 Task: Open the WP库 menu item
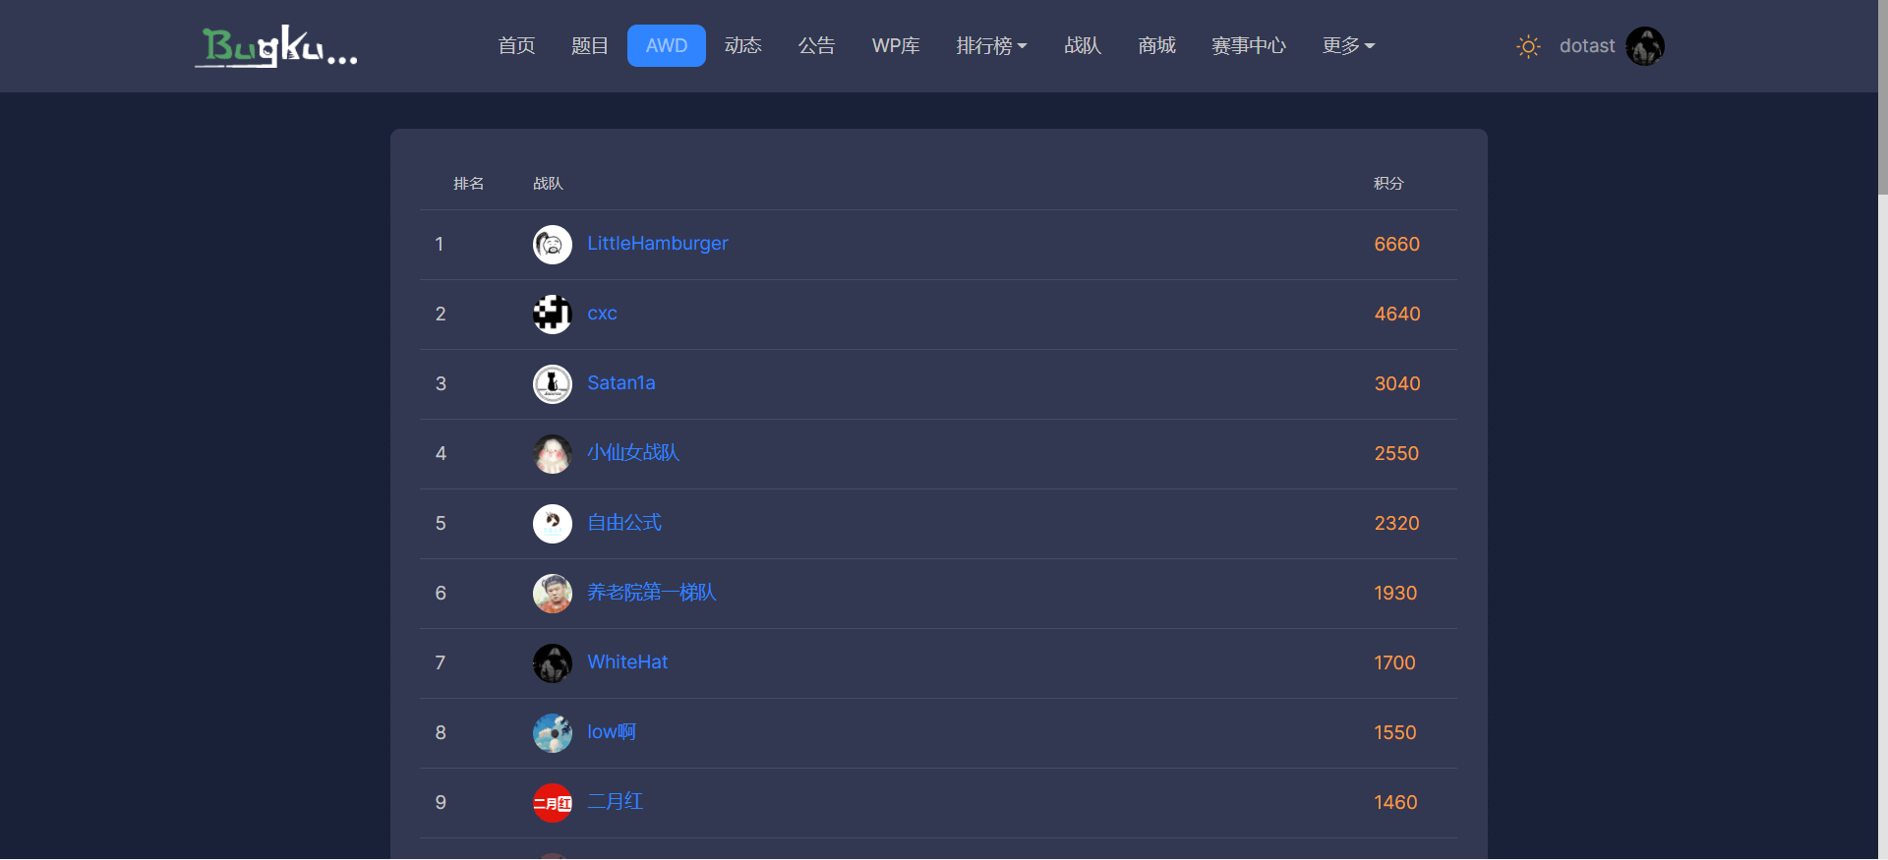click(896, 46)
